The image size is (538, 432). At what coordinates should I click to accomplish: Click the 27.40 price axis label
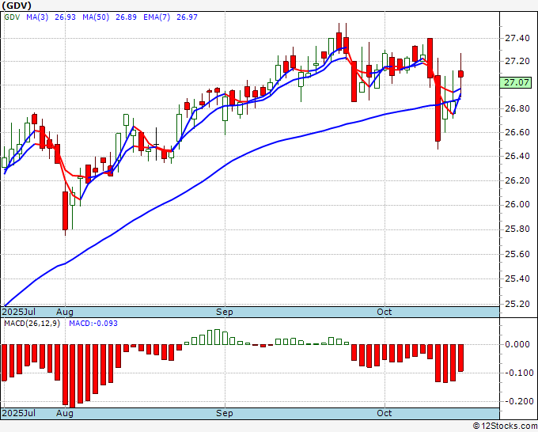coord(517,38)
